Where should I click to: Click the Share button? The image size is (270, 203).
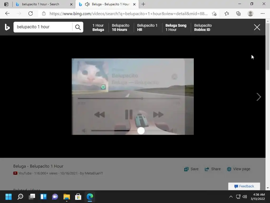coord(213,169)
